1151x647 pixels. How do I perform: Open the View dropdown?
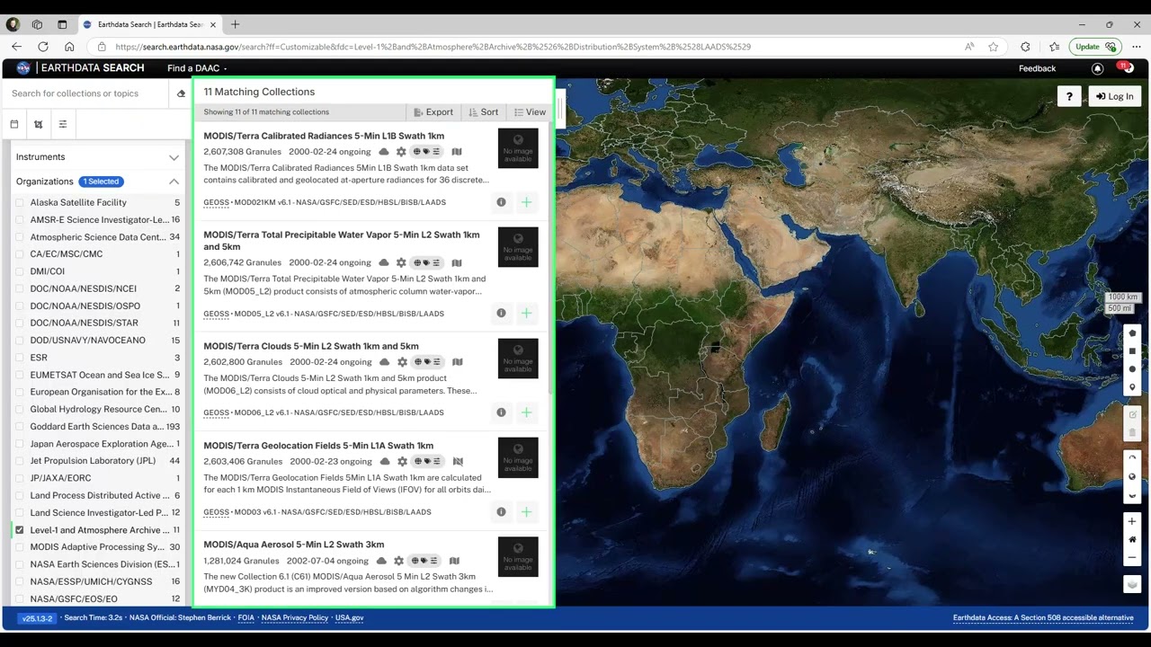531,112
